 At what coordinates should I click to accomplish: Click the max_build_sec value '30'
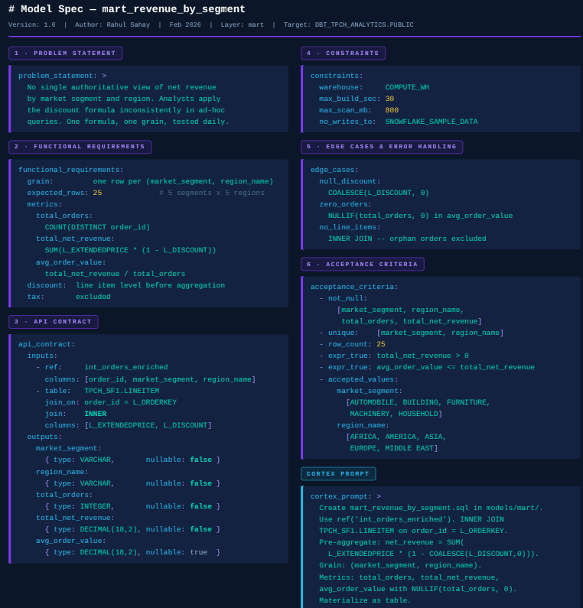(x=389, y=99)
